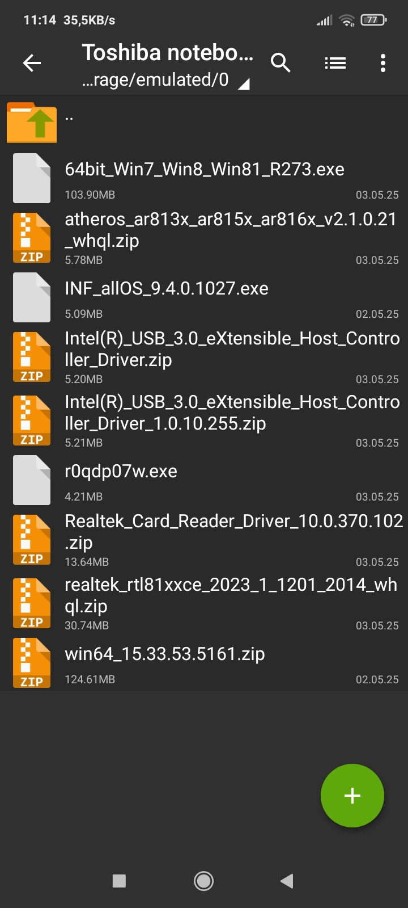408x908 pixels.
Task: Tap the cellular signal bars icon
Action: 324,21
